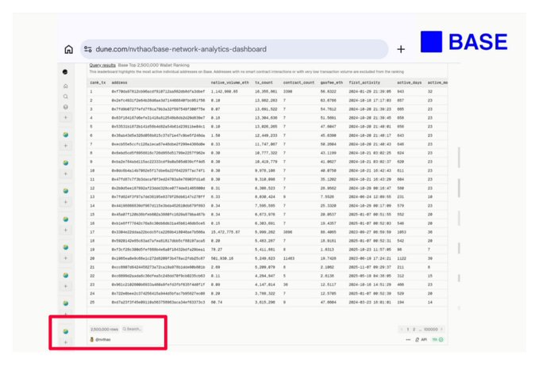Sort by first_activity column header

click(364, 82)
